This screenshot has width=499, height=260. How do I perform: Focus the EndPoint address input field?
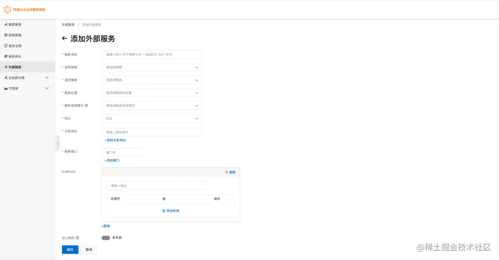click(x=156, y=186)
